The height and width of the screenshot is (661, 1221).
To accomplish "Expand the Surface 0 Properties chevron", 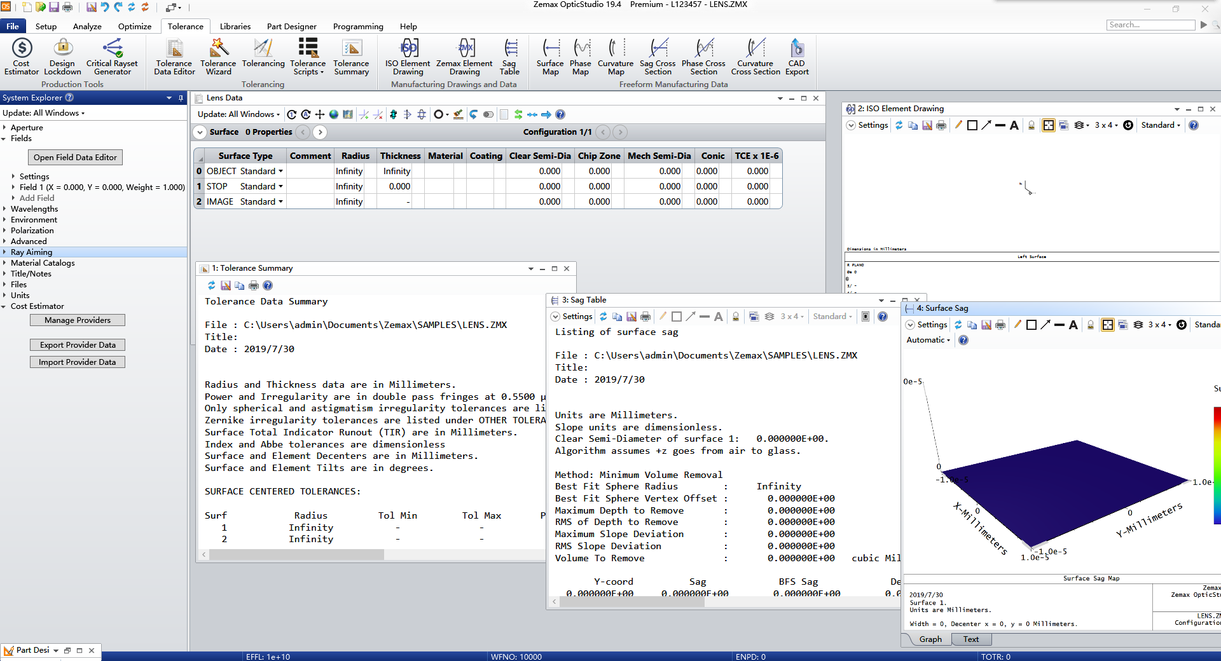I will (x=200, y=132).
